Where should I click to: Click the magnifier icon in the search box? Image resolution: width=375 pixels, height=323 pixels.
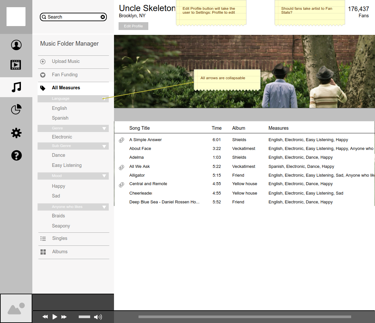point(44,17)
